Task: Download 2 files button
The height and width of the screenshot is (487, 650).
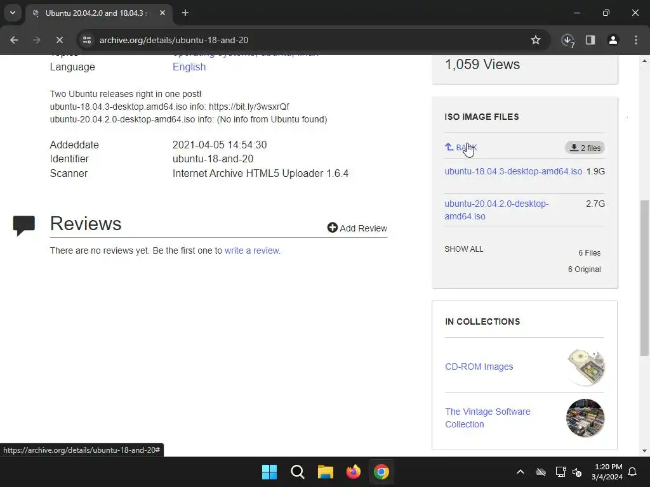Action: click(585, 148)
